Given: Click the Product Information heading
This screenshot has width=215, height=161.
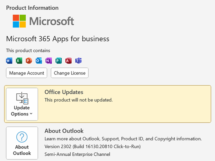Looking at the screenshot, I should tap(32, 8).
